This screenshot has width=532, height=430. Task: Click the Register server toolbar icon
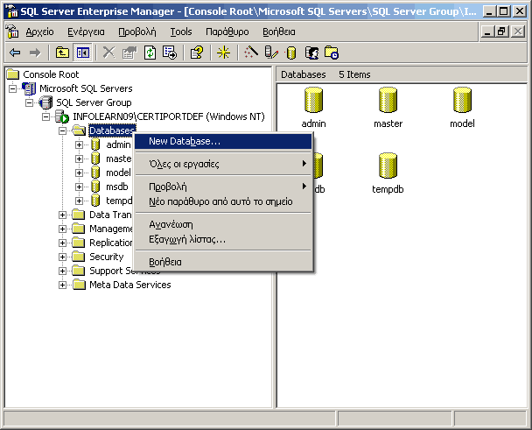pos(271,53)
